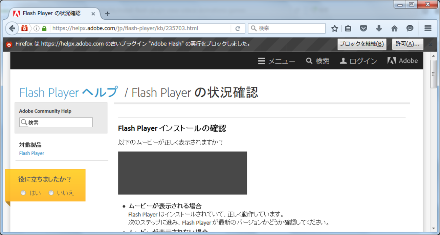This screenshot has width=440, height=235.
Task: Dismiss the plugin notification bar X
Action: click(431, 44)
